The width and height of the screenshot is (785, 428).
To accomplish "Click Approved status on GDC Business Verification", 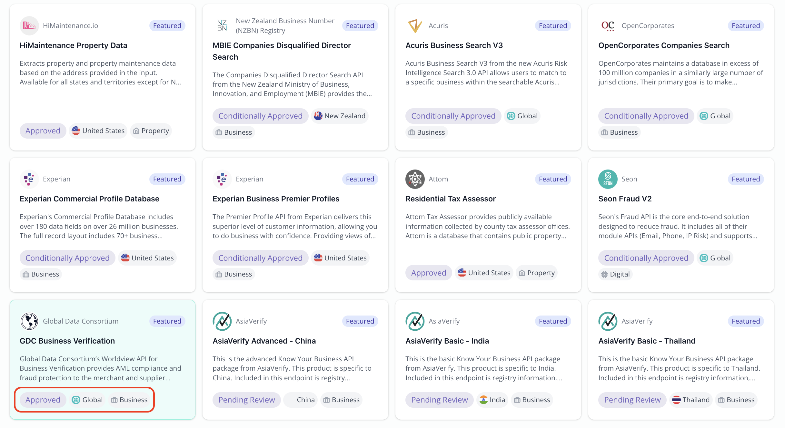I will (x=43, y=400).
